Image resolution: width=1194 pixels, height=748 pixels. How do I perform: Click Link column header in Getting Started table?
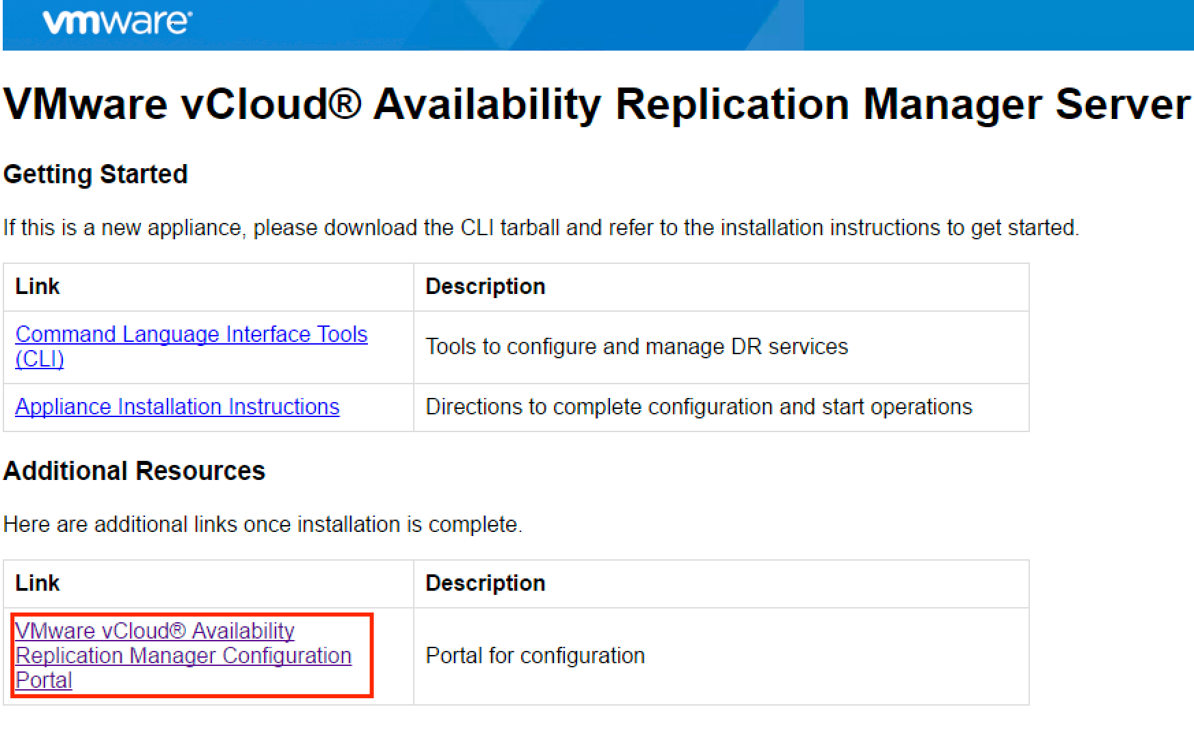click(x=38, y=286)
